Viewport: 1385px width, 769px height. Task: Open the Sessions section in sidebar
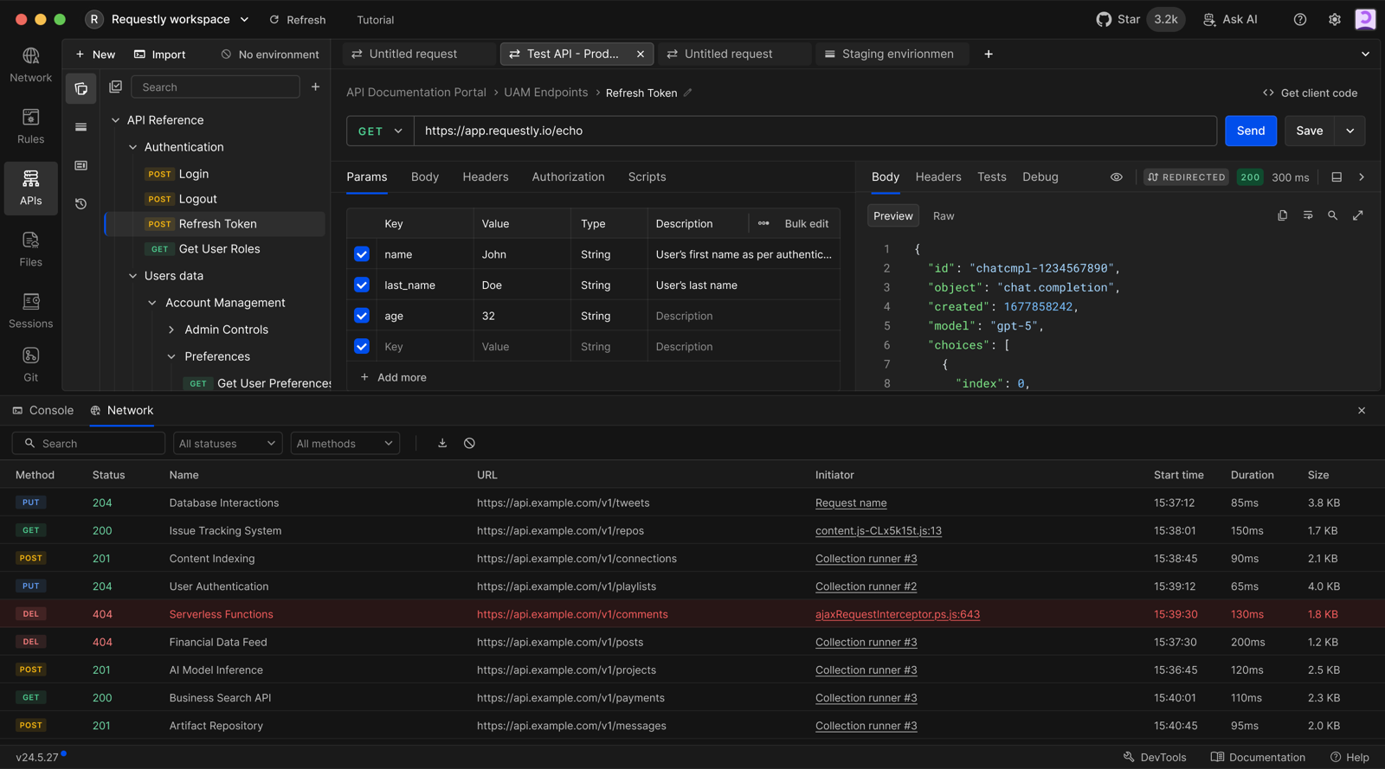click(x=31, y=311)
